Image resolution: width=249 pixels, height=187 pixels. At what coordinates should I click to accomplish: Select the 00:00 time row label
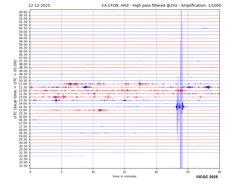click(x=23, y=12)
